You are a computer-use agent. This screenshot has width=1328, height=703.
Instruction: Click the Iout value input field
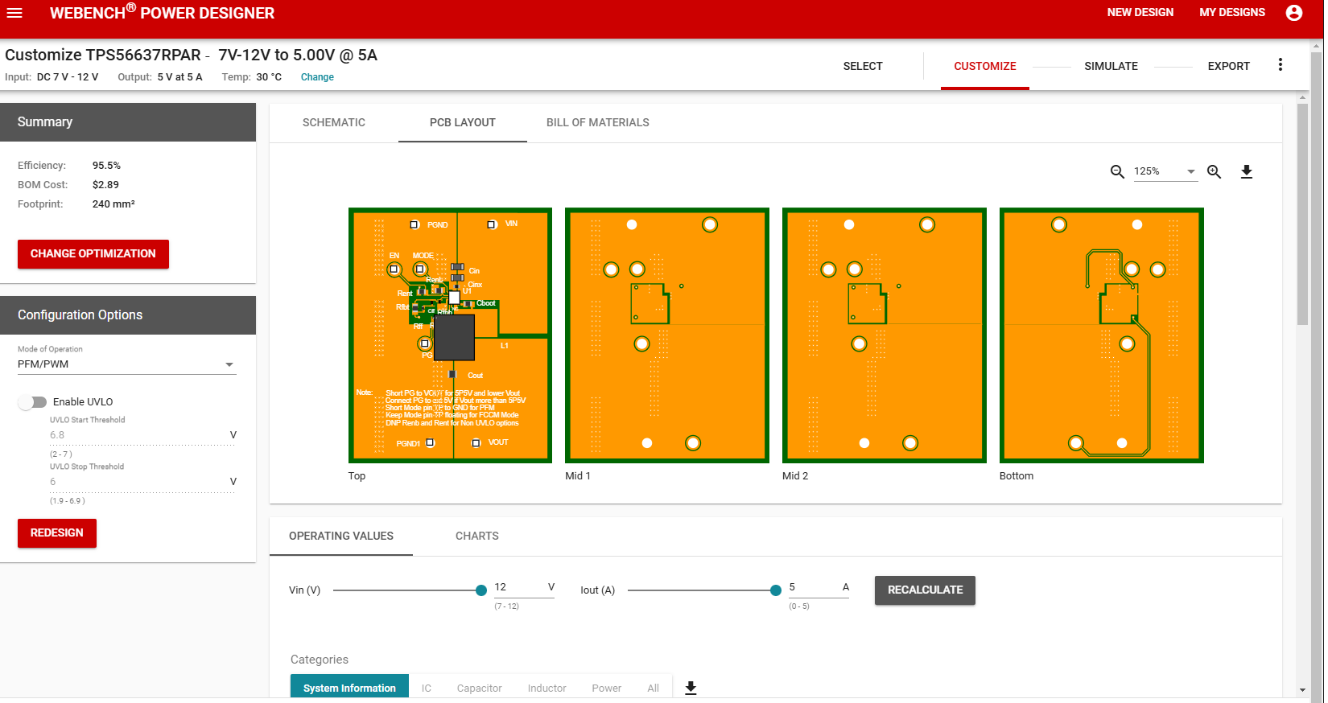tap(813, 587)
